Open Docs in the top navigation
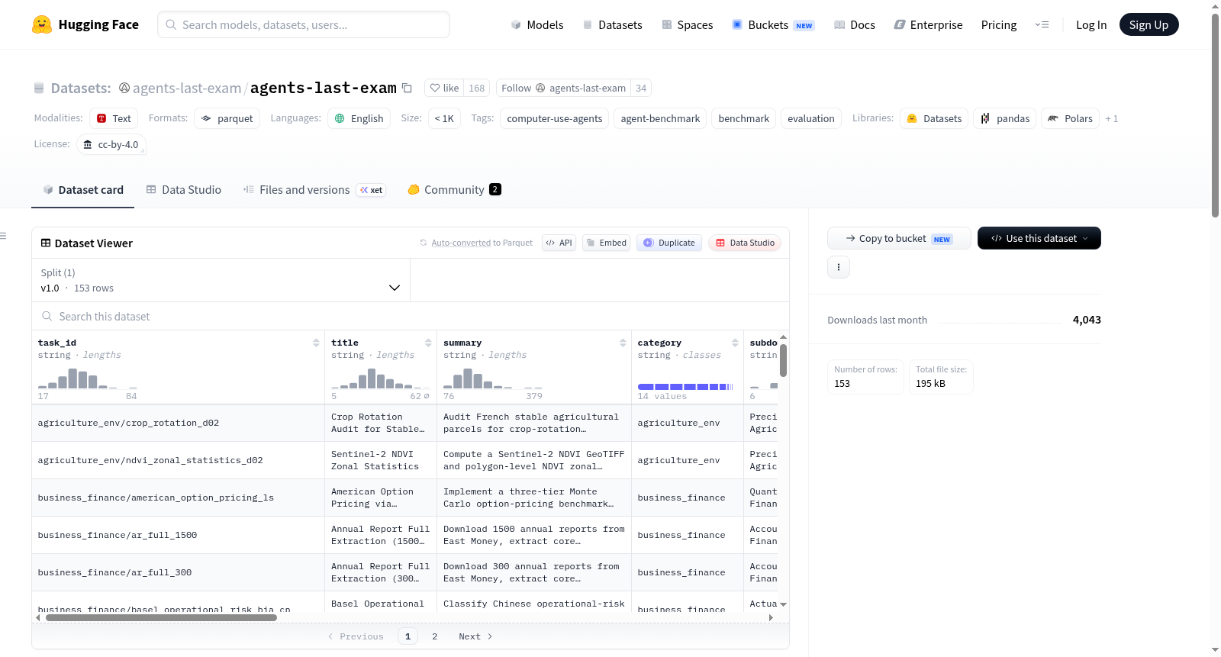 (854, 24)
